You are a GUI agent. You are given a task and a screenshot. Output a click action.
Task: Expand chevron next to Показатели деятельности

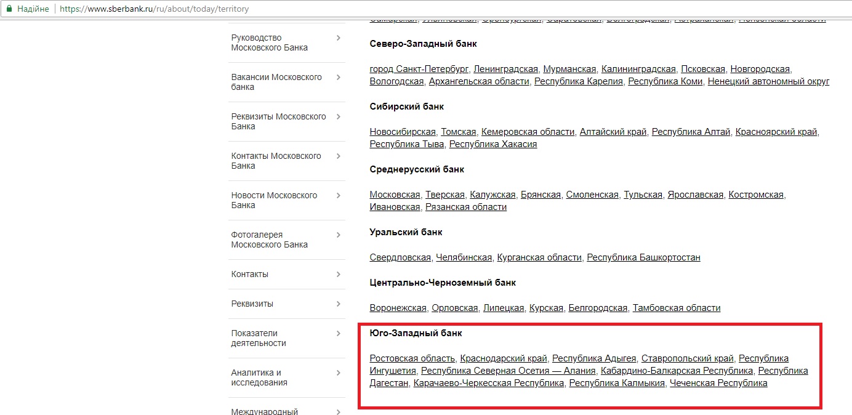click(x=339, y=333)
